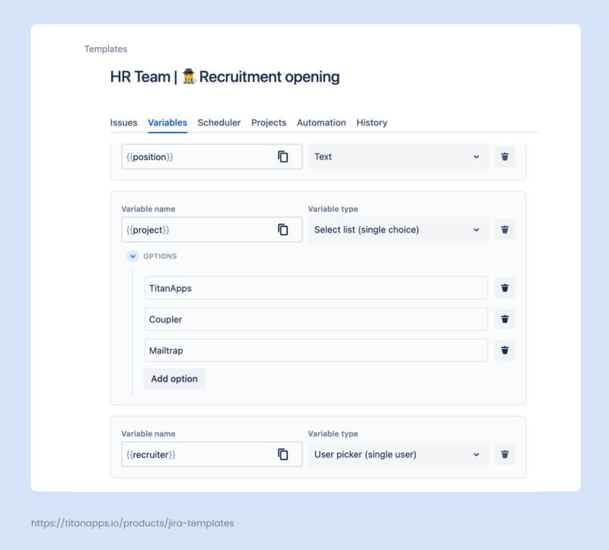Copy the {{recruiter}} variable name

pos(283,455)
